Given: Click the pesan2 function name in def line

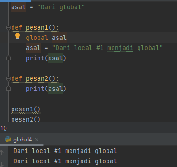Looking at the screenshot, I should [37, 78].
